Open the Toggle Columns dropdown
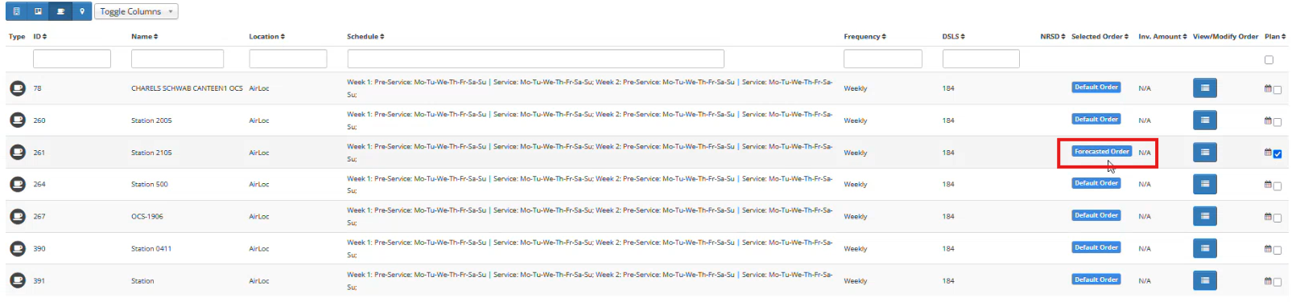Image resolution: width=1296 pixels, height=302 pixels. pyautogui.click(x=136, y=11)
